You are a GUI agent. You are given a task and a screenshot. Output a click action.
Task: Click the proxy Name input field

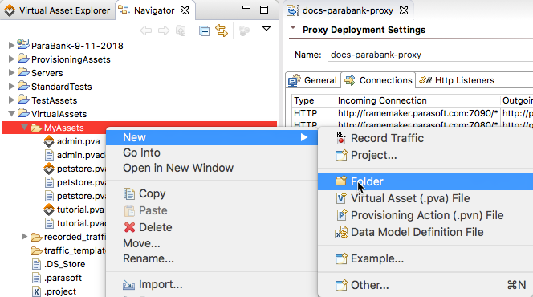click(x=430, y=55)
